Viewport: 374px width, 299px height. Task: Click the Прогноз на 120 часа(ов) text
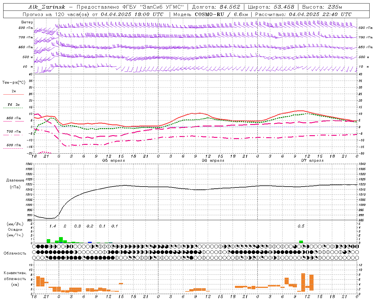coord(56,14)
